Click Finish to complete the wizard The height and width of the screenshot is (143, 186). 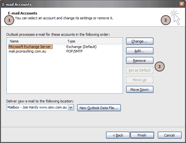click(x=142, y=135)
